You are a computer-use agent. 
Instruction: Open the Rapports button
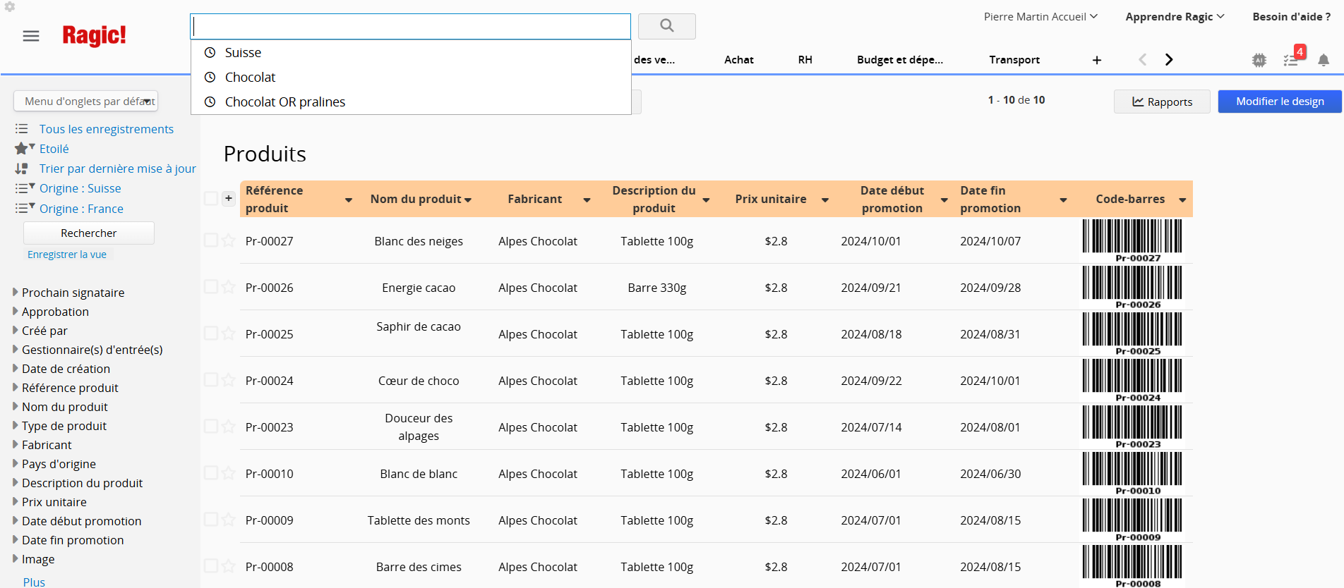(1161, 102)
